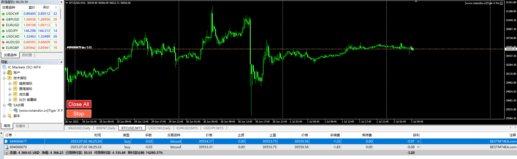
Task: Open the EURUSD,M15 chart tab
Action: click(187, 128)
